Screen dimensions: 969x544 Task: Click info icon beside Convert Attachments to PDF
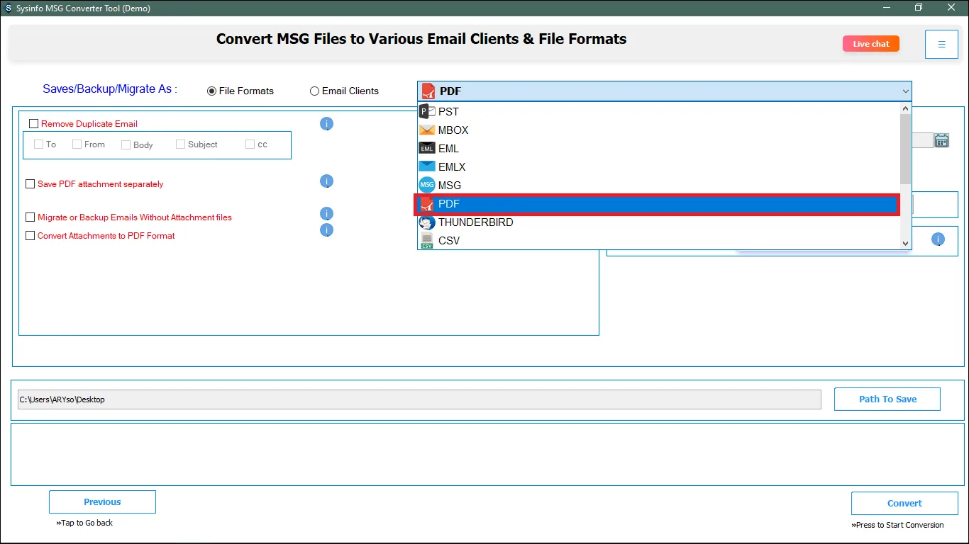pyautogui.click(x=326, y=230)
